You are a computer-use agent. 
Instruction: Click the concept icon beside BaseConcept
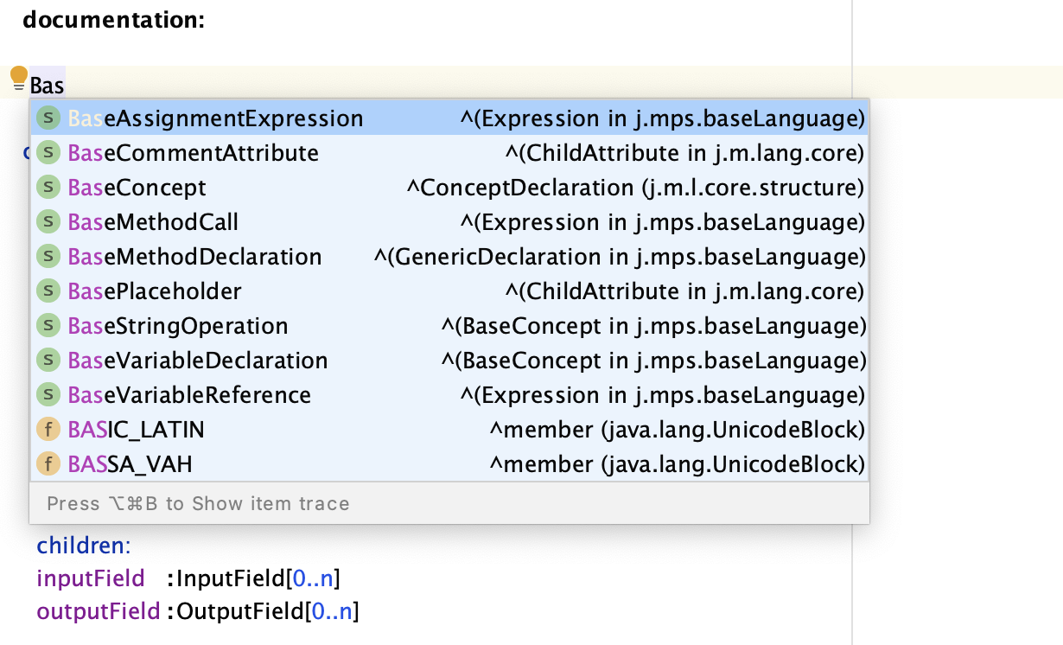point(48,187)
